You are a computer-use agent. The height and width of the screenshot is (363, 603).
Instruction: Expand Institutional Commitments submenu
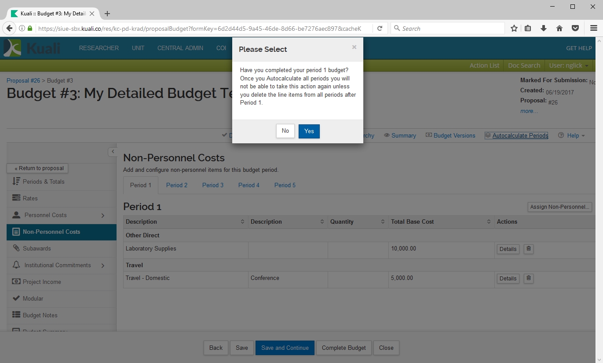(103, 265)
